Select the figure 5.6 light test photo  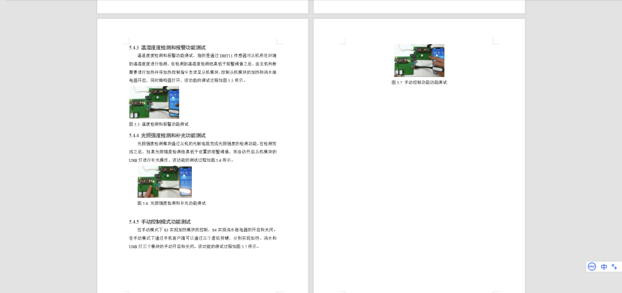165,182
